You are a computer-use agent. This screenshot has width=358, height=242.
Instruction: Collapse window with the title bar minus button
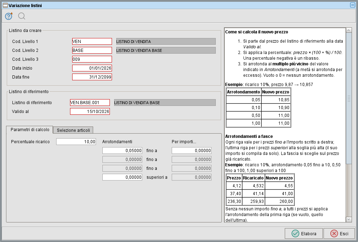coord(353,5)
